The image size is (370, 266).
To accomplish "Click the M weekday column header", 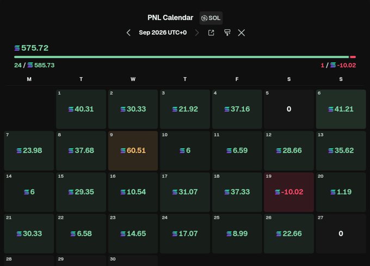I will point(29,79).
